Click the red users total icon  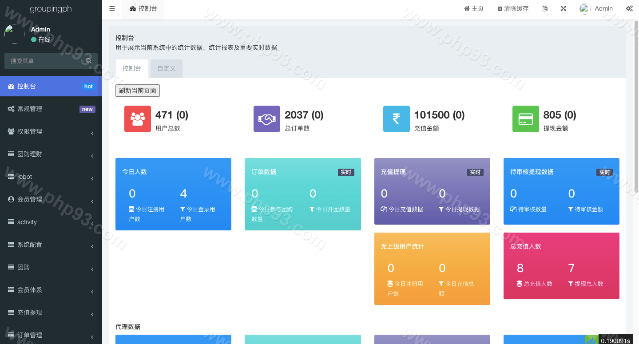point(138,119)
